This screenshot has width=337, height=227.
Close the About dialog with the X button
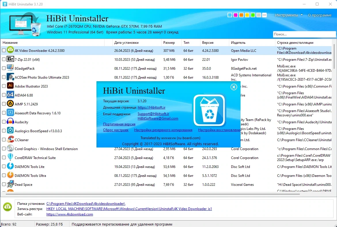coord(234,87)
